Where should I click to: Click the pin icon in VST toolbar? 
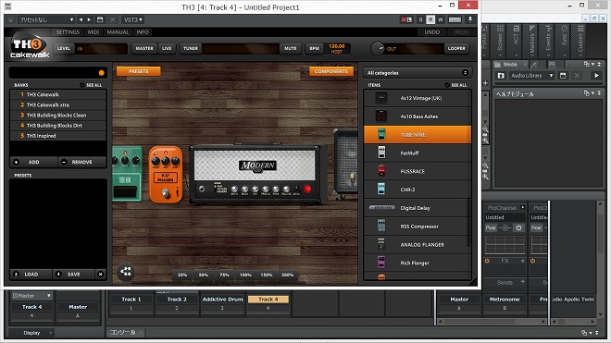[470, 19]
